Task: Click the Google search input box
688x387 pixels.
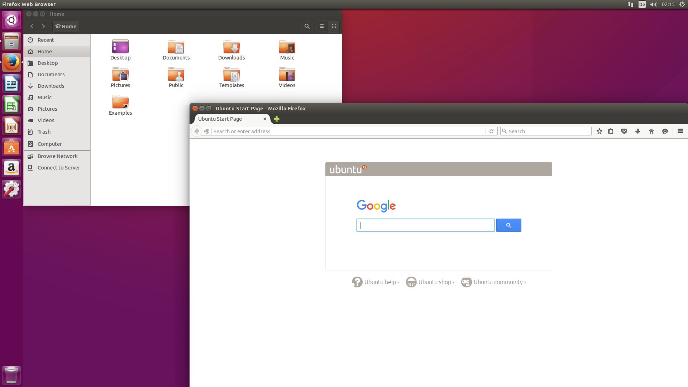Action: (x=425, y=225)
